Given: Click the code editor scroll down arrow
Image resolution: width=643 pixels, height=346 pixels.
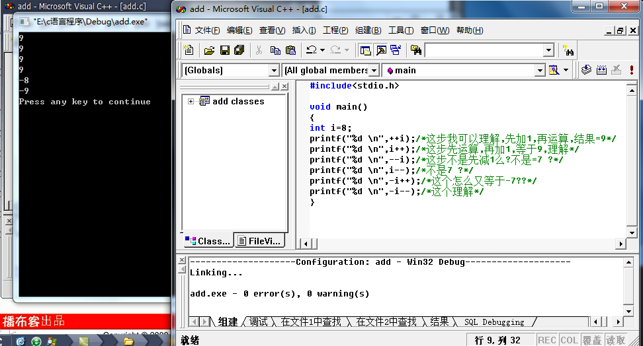Looking at the screenshot, I should coord(632,232).
